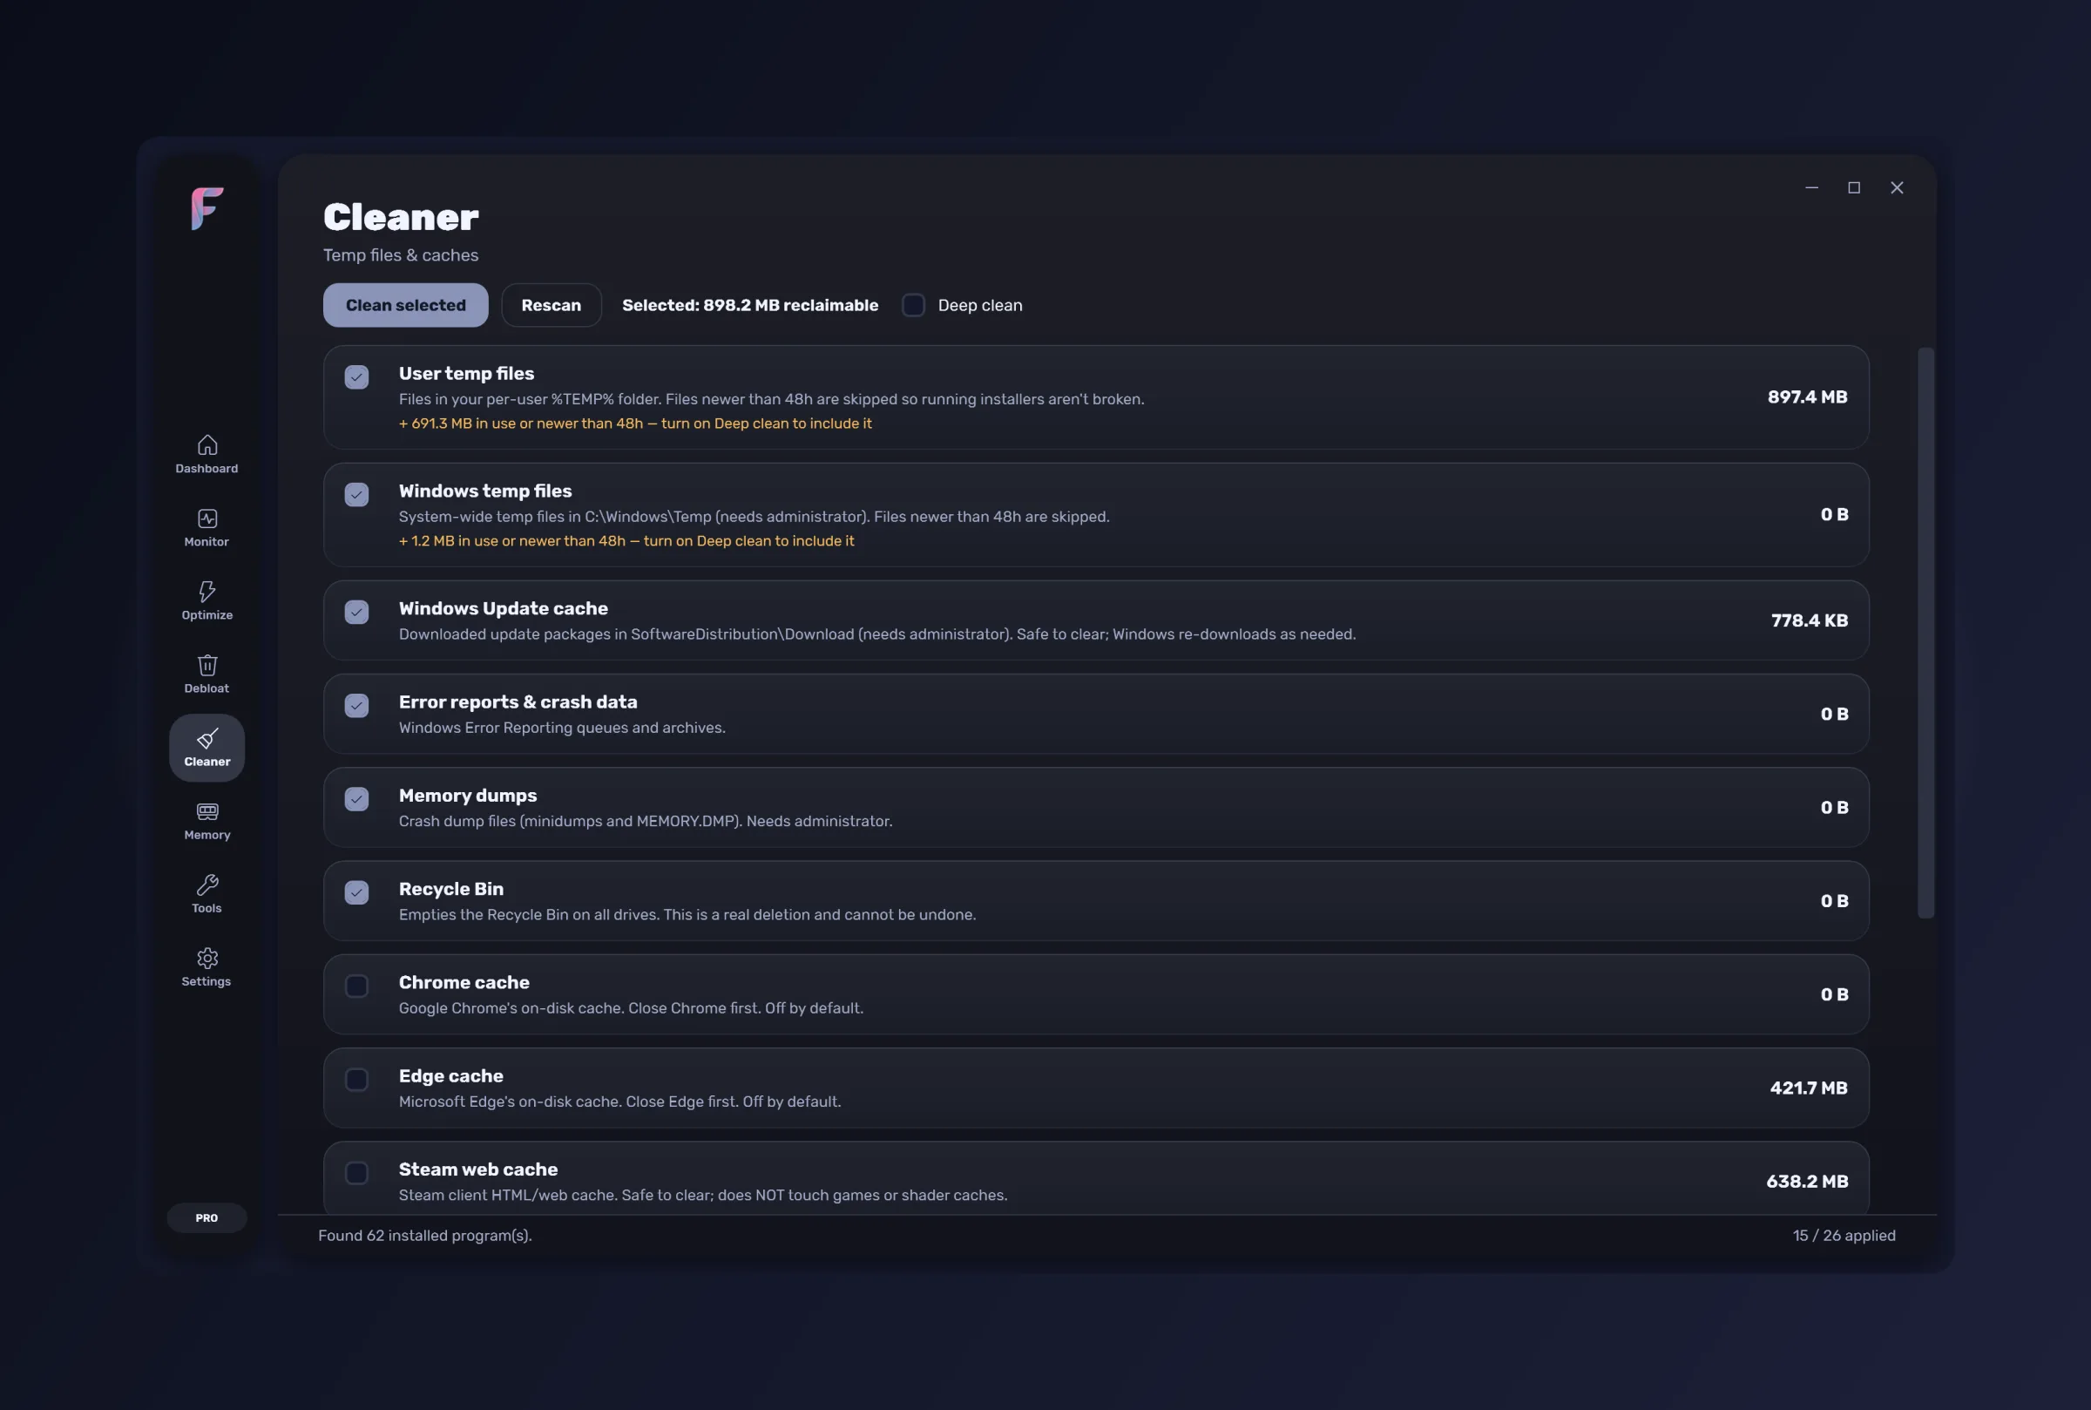Open the Debloat trash icon
Viewport: 2091px width, 1410px height.
point(206,666)
